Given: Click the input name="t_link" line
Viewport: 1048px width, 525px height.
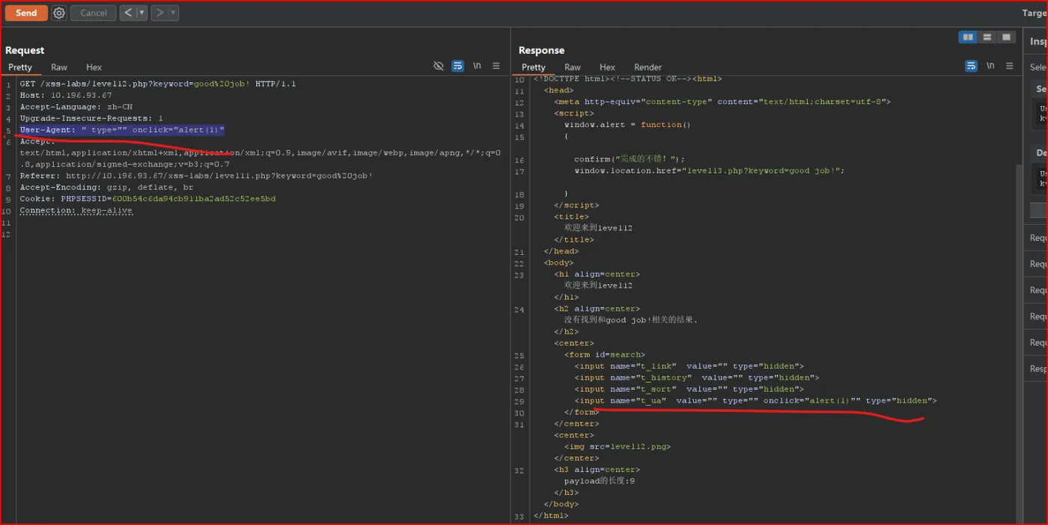Looking at the screenshot, I should tap(689, 366).
